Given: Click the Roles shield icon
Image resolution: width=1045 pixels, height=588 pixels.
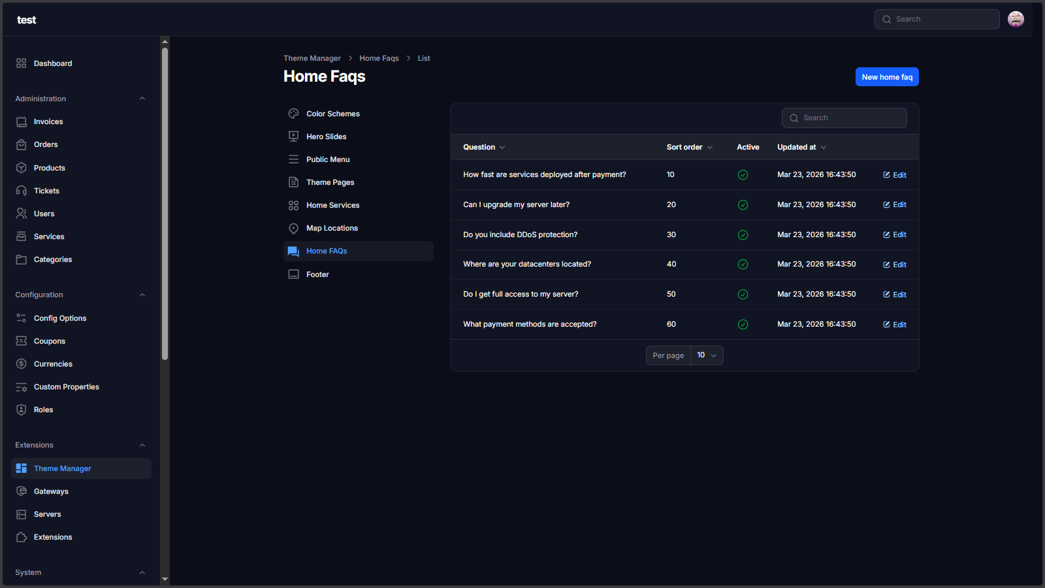Looking at the screenshot, I should click(x=22, y=410).
